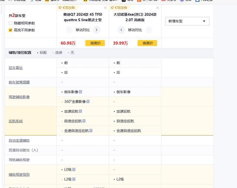The height and width of the screenshot is (188, 237).
Task: Open the 自动变道辅助 parameter link
Action: click(19, 140)
